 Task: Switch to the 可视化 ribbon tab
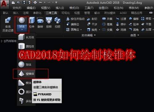[66, 13]
